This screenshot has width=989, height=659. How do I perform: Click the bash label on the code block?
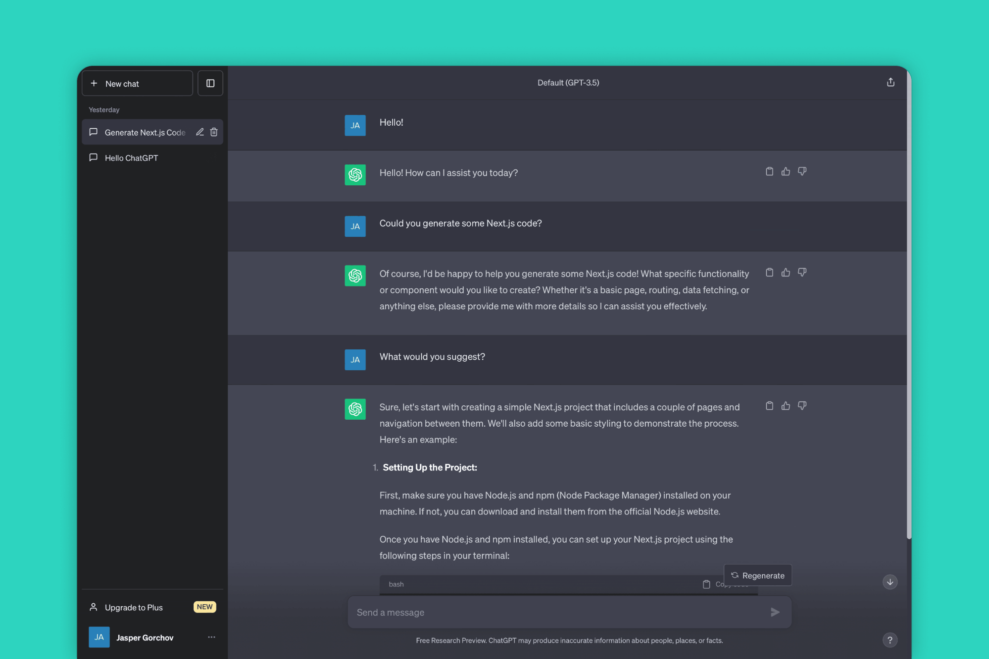pos(396,584)
